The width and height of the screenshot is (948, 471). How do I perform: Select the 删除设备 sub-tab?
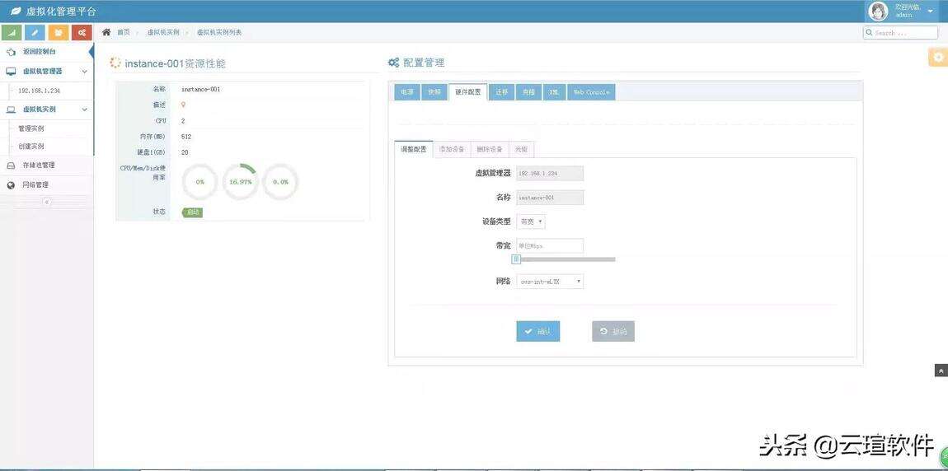[x=489, y=149]
